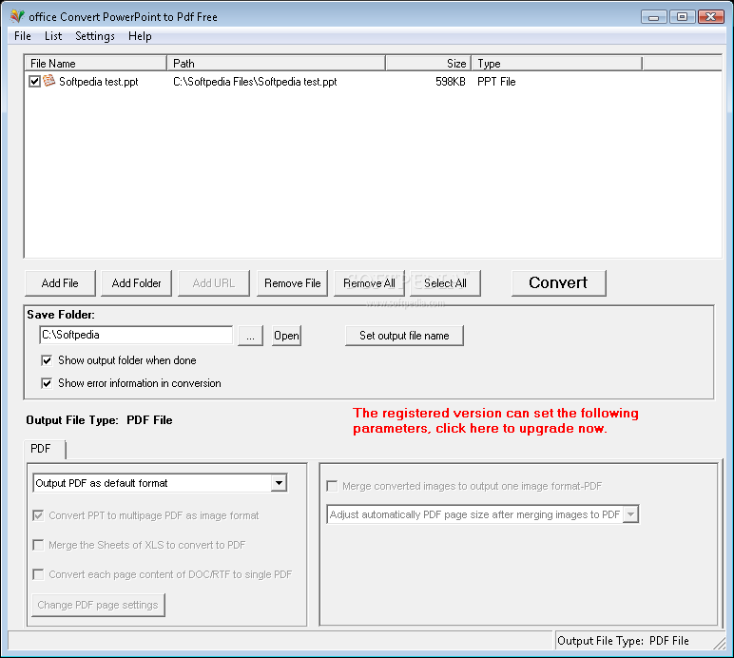
Task: Click the Remove All button
Action: [x=369, y=283]
